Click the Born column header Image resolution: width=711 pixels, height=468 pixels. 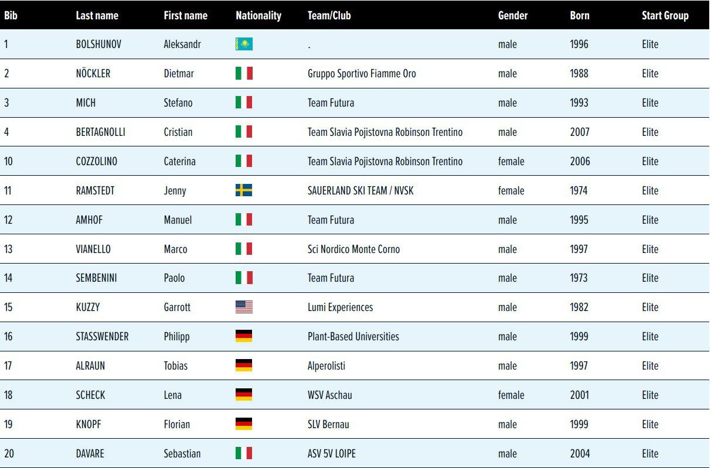tap(580, 16)
